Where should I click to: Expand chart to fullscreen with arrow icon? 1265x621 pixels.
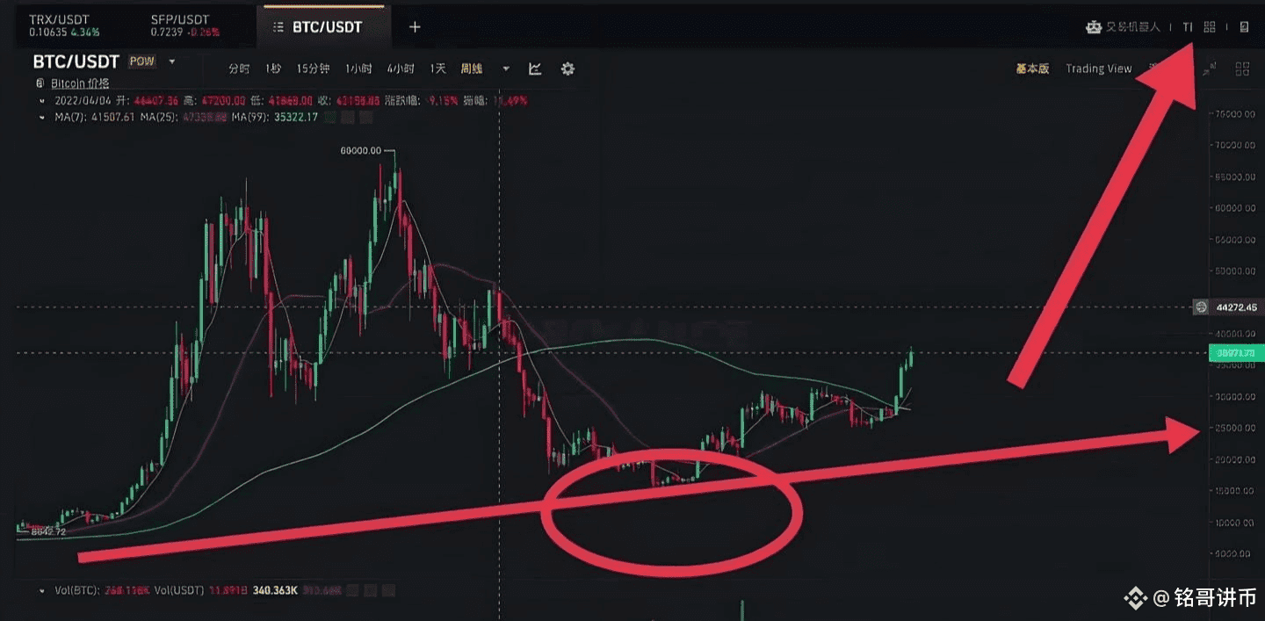[1211, 69]
